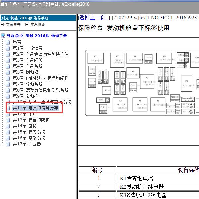Viewport: 199px width, 199px height.
Task: Click the 编号 table column header
Action: pos(97,170)
